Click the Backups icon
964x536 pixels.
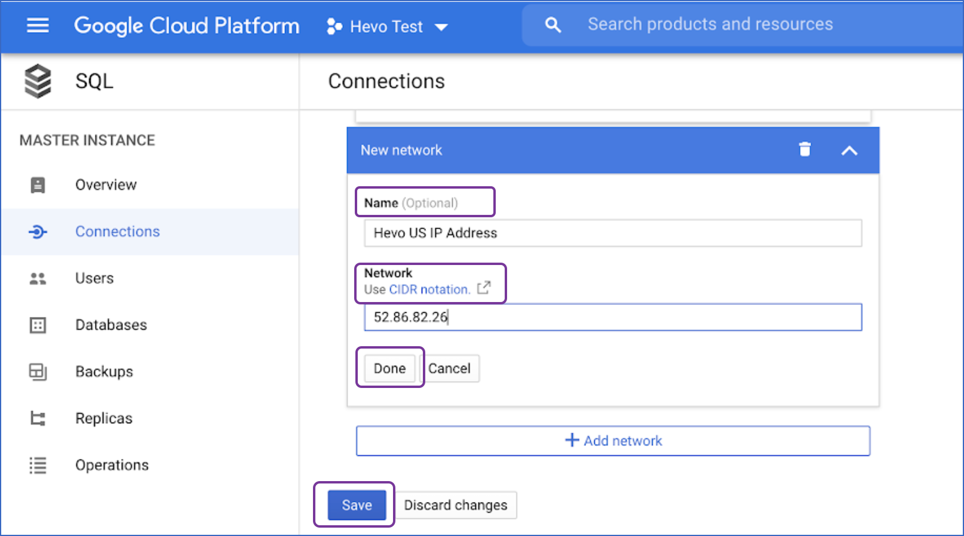pyautogui.click(x=38, y=371)
